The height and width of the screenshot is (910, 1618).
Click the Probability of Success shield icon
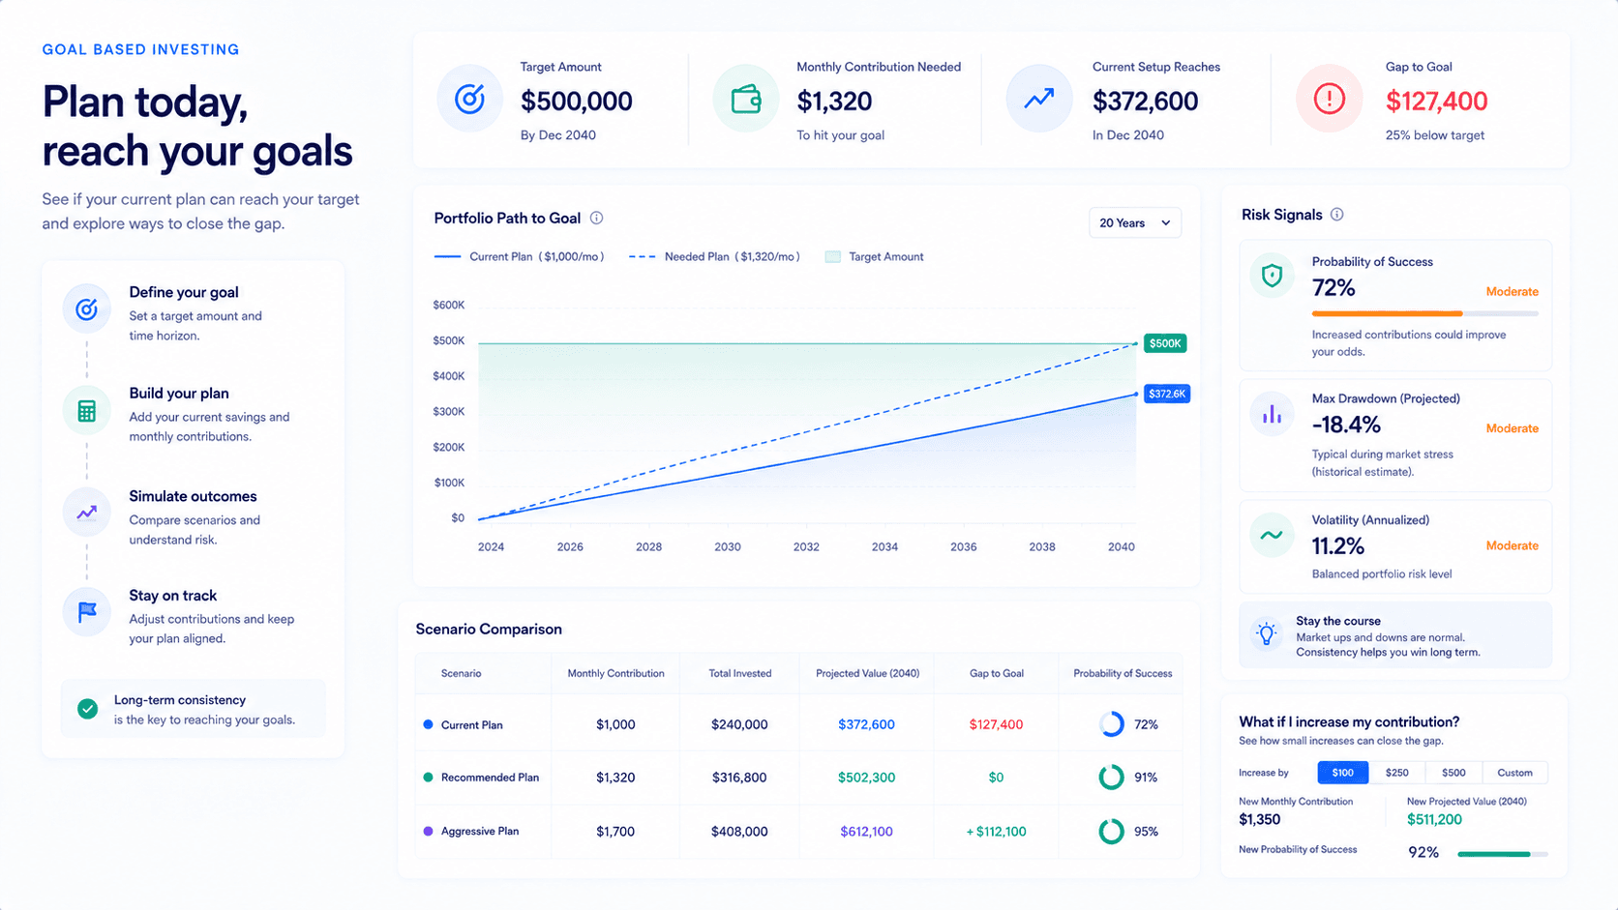coord(1273,276)
